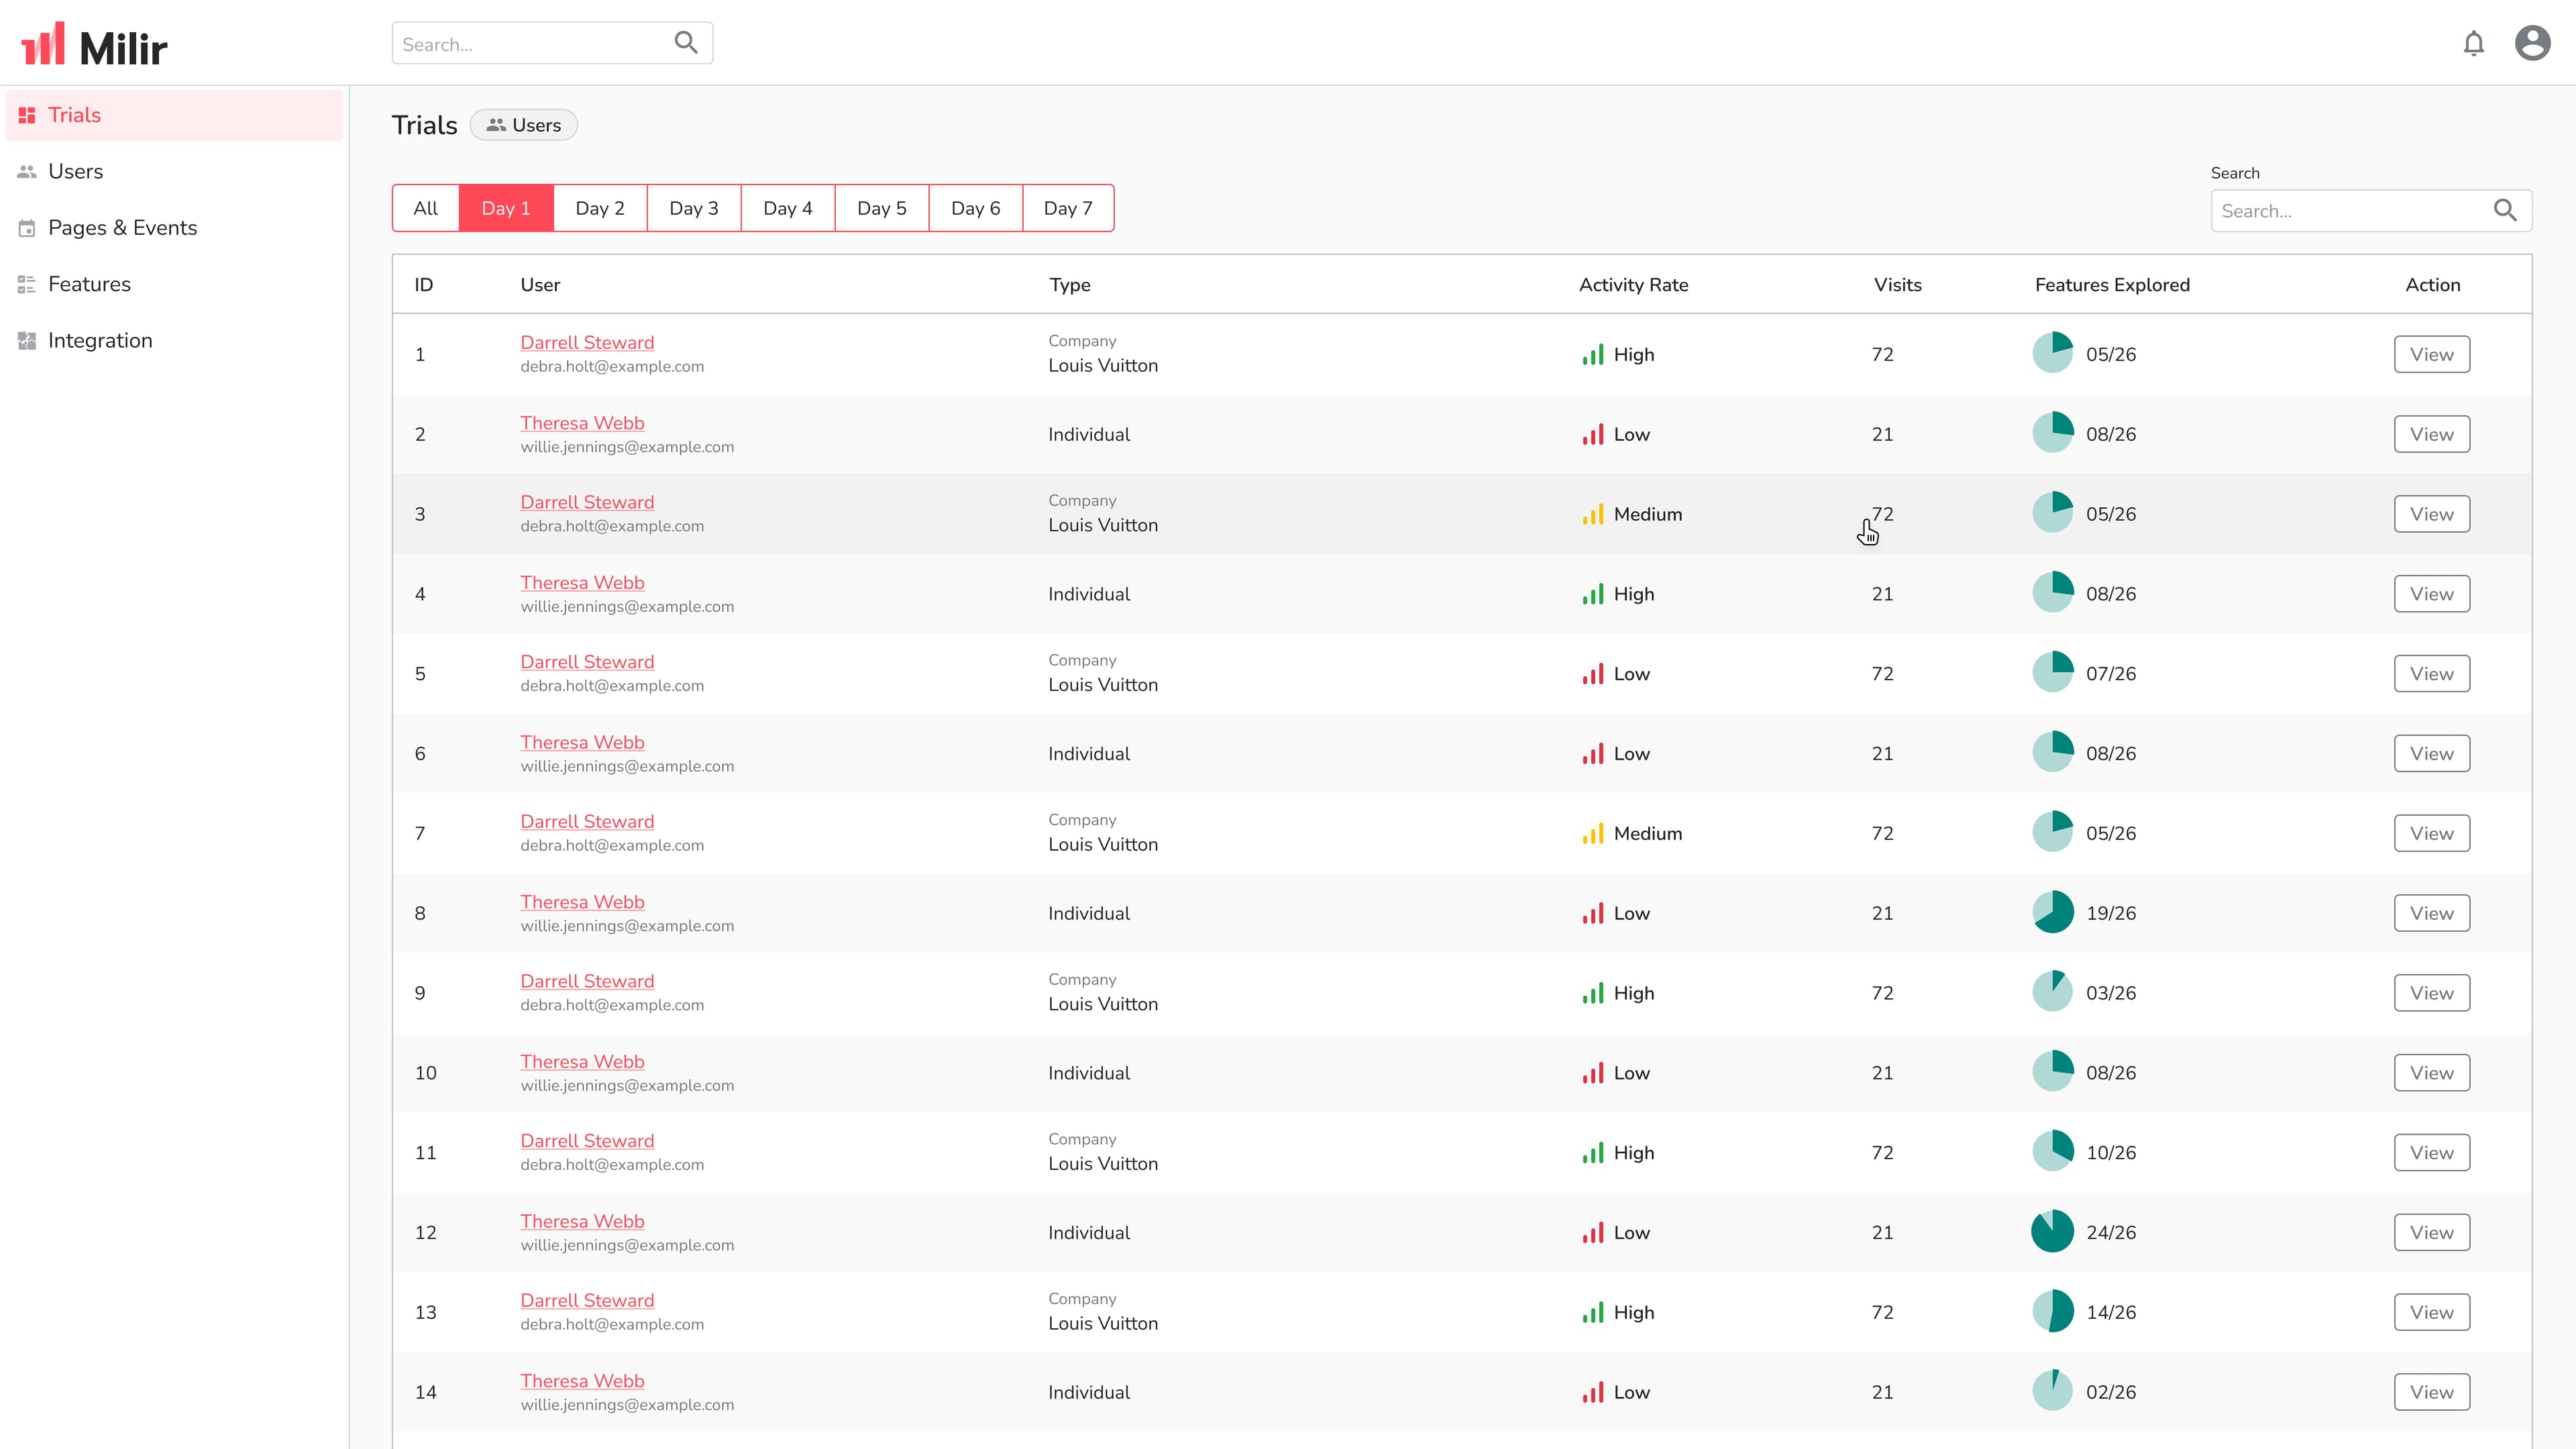Switch to the Day 7 tab
Screen dimensions: 2576x1449
[1068, 208]
